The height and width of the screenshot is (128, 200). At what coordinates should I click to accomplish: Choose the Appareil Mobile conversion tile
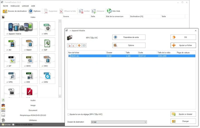[x=21, y=28]
